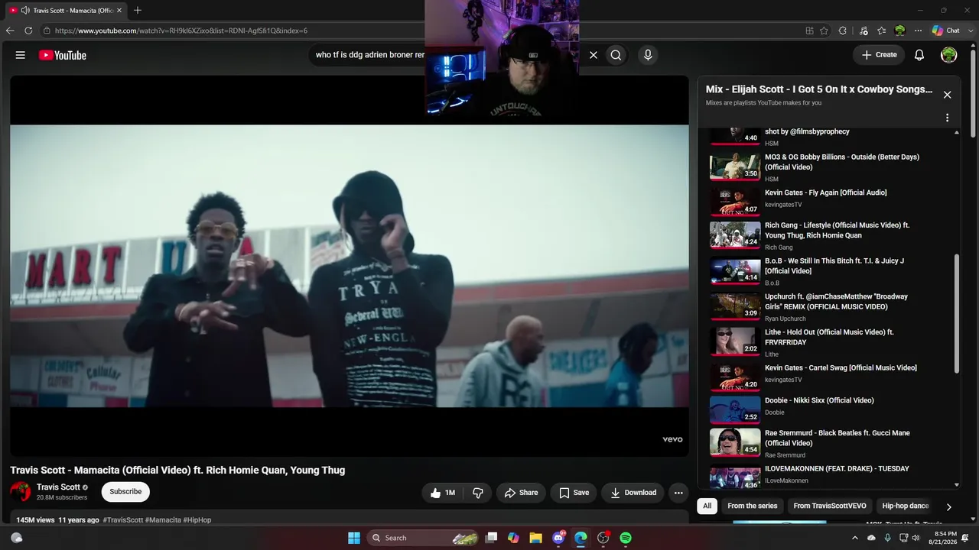Mute the tab via the speaker icon
The height and width of the screenshot is (550, 979).
coord(25,11)
